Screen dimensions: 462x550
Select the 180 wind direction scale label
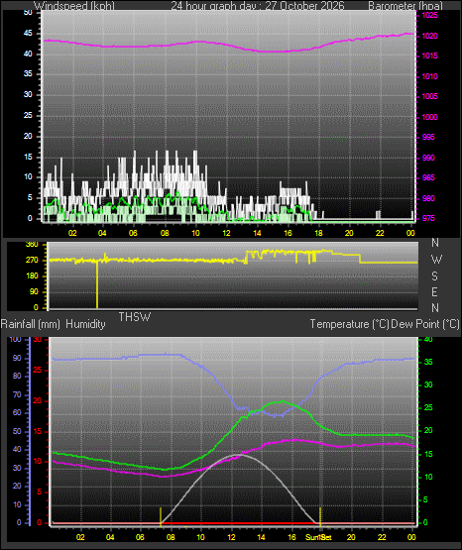coord(33,276)
